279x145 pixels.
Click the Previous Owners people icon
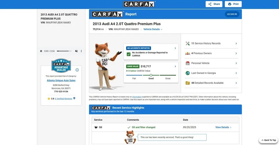187,53
